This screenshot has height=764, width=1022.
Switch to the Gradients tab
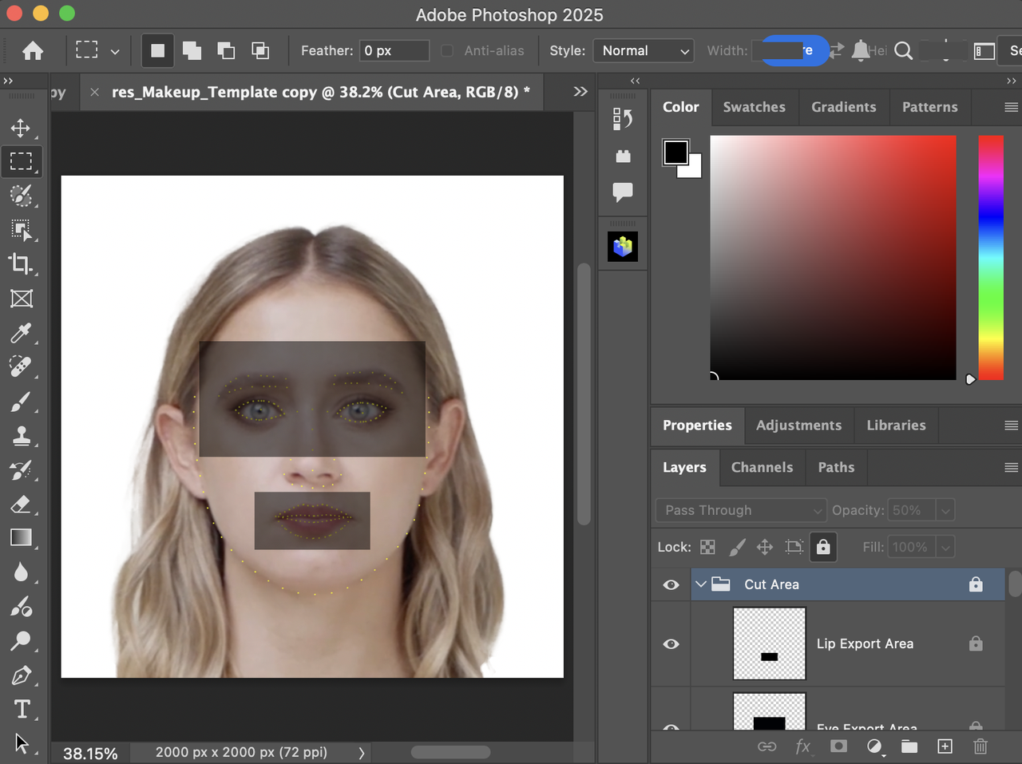[844, 107]
